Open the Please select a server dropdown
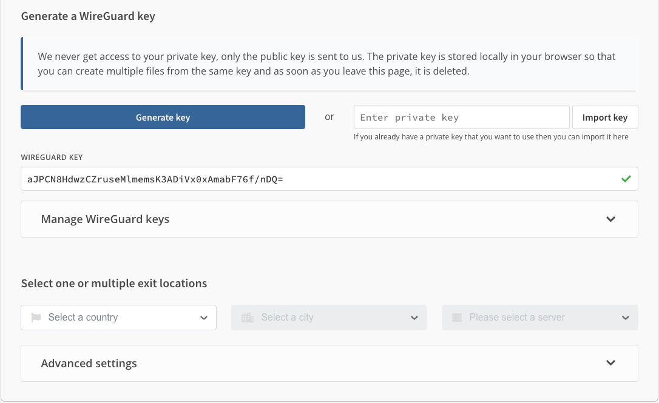The image size is (659, 403). point(539,318)
